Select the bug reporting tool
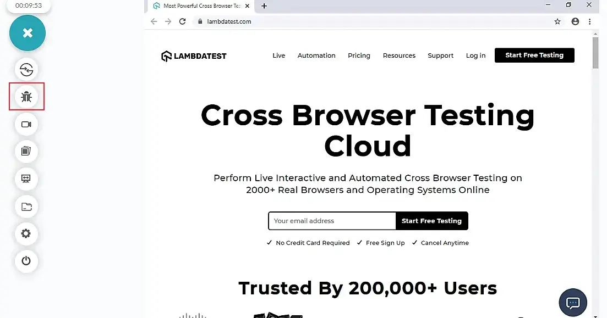607x318 pixels. [26, 96]
